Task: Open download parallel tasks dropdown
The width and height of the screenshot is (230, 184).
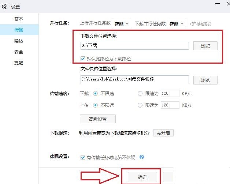Action: click(177, 23)
